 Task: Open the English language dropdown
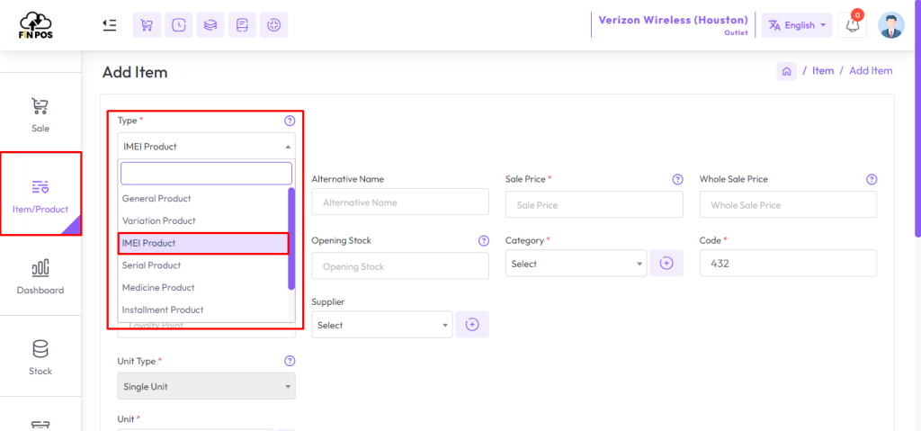pos(797,25)
